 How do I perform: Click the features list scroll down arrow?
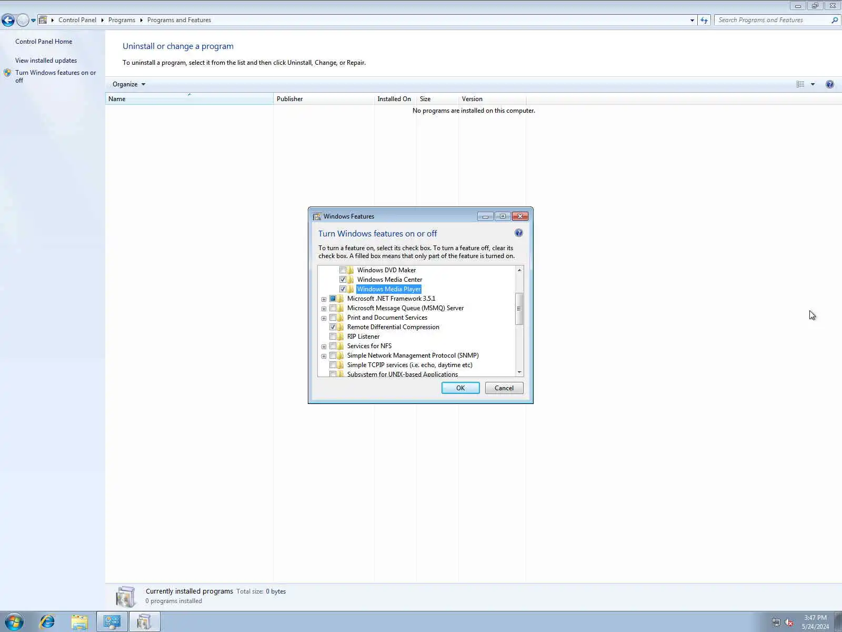(519, 372)
